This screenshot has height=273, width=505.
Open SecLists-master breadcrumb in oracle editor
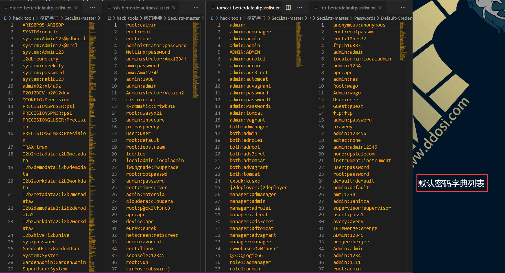(x=80, y=18)
